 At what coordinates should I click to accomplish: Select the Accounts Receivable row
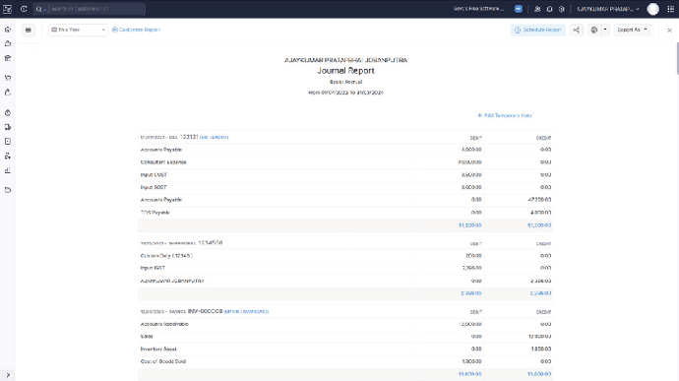click(x=345, y=324)
